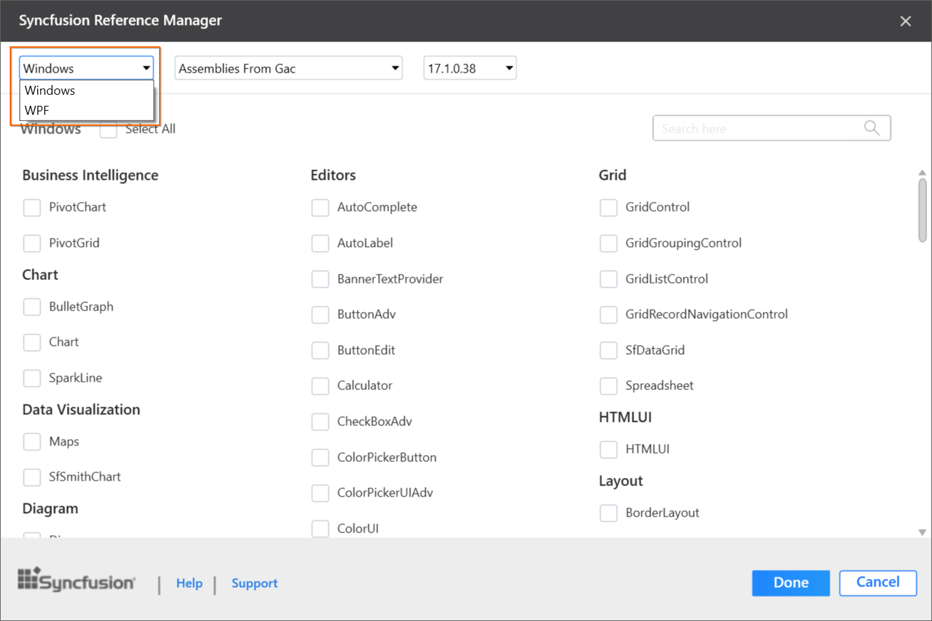
Task: Click the Syncfusion logo
Action: pyautogui.click(x=77, y=580)
